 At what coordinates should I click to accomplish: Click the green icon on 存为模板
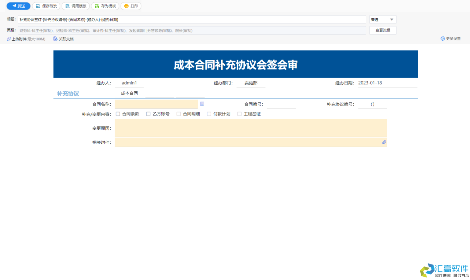[x=96, y=6]
